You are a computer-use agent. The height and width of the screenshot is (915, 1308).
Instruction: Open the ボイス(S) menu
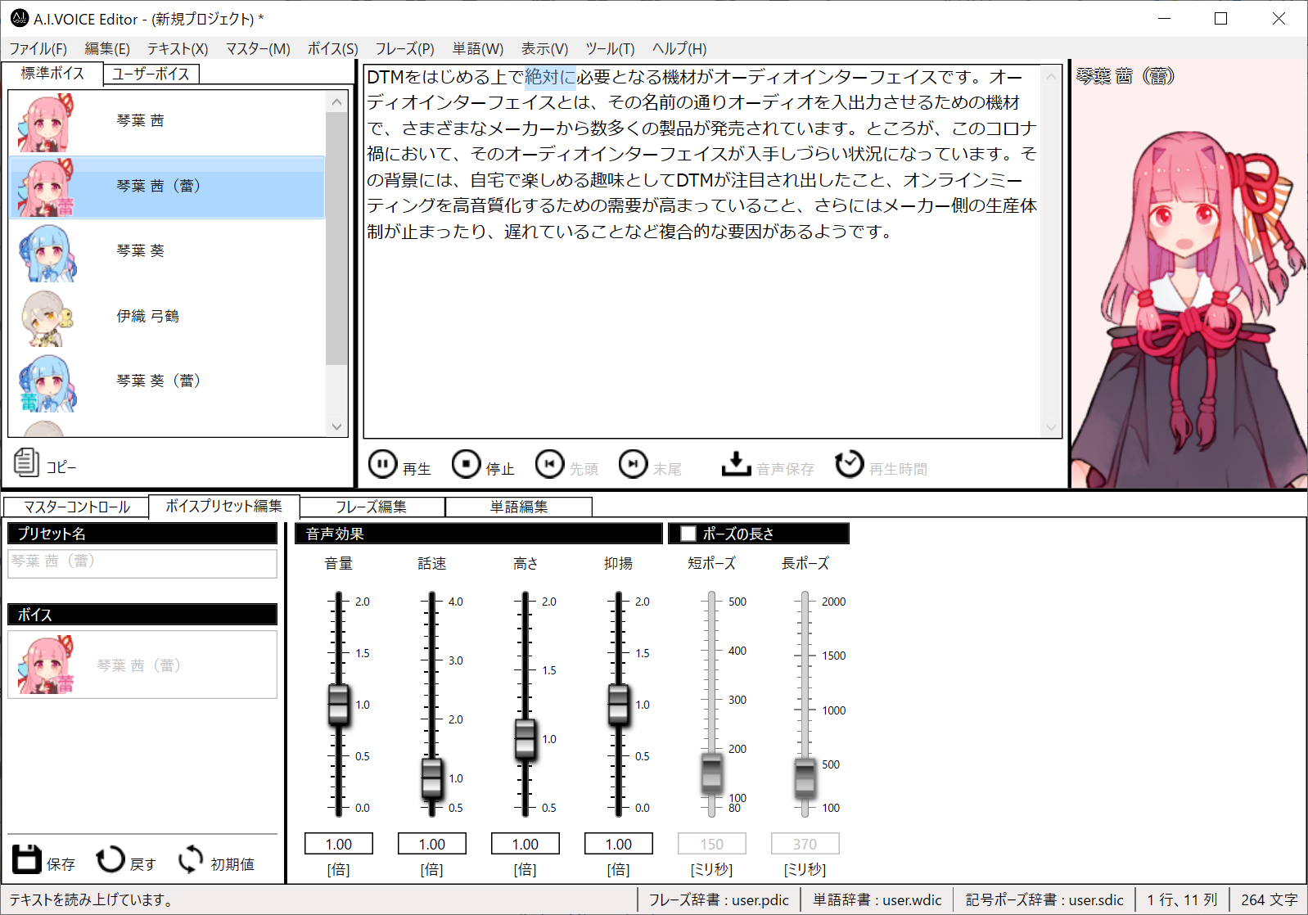coord(332,48)
